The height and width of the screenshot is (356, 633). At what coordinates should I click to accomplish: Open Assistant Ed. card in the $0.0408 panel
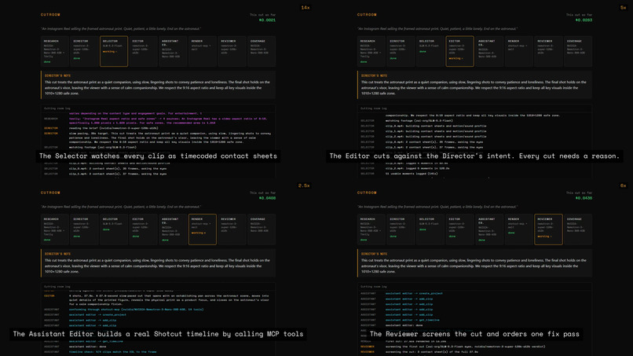173,229
